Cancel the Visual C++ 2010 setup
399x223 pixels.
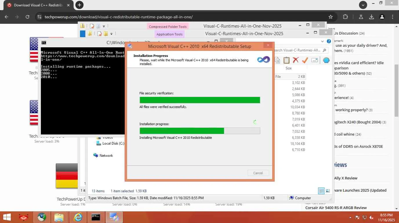point(258,173)
